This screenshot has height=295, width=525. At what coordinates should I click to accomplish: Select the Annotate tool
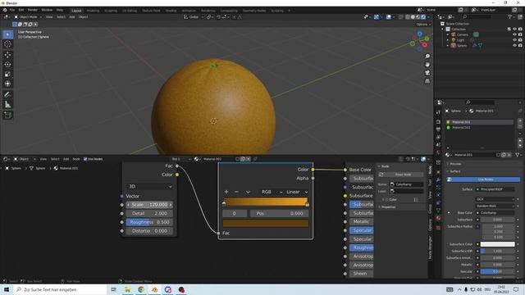[7, 95]
